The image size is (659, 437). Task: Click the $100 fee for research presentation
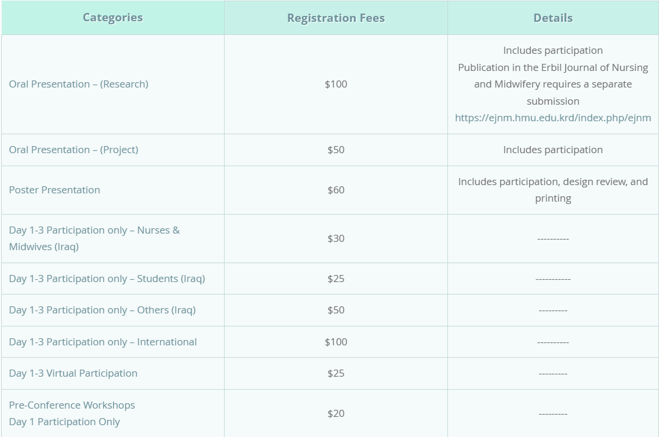[x=336, y=84]
